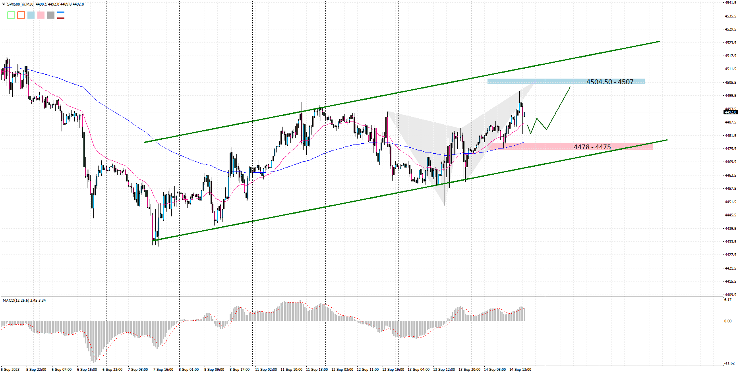
Task: Click the 12 Sep 19:00 time axis label
Action: pos(393,370)
